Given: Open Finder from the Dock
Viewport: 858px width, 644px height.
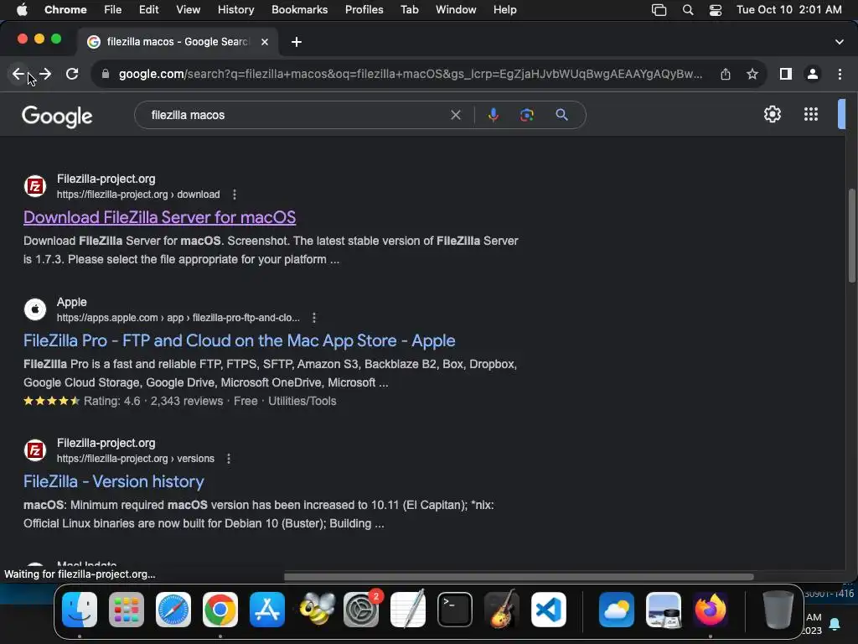Looking at the screenshot, I should [80, 610].
